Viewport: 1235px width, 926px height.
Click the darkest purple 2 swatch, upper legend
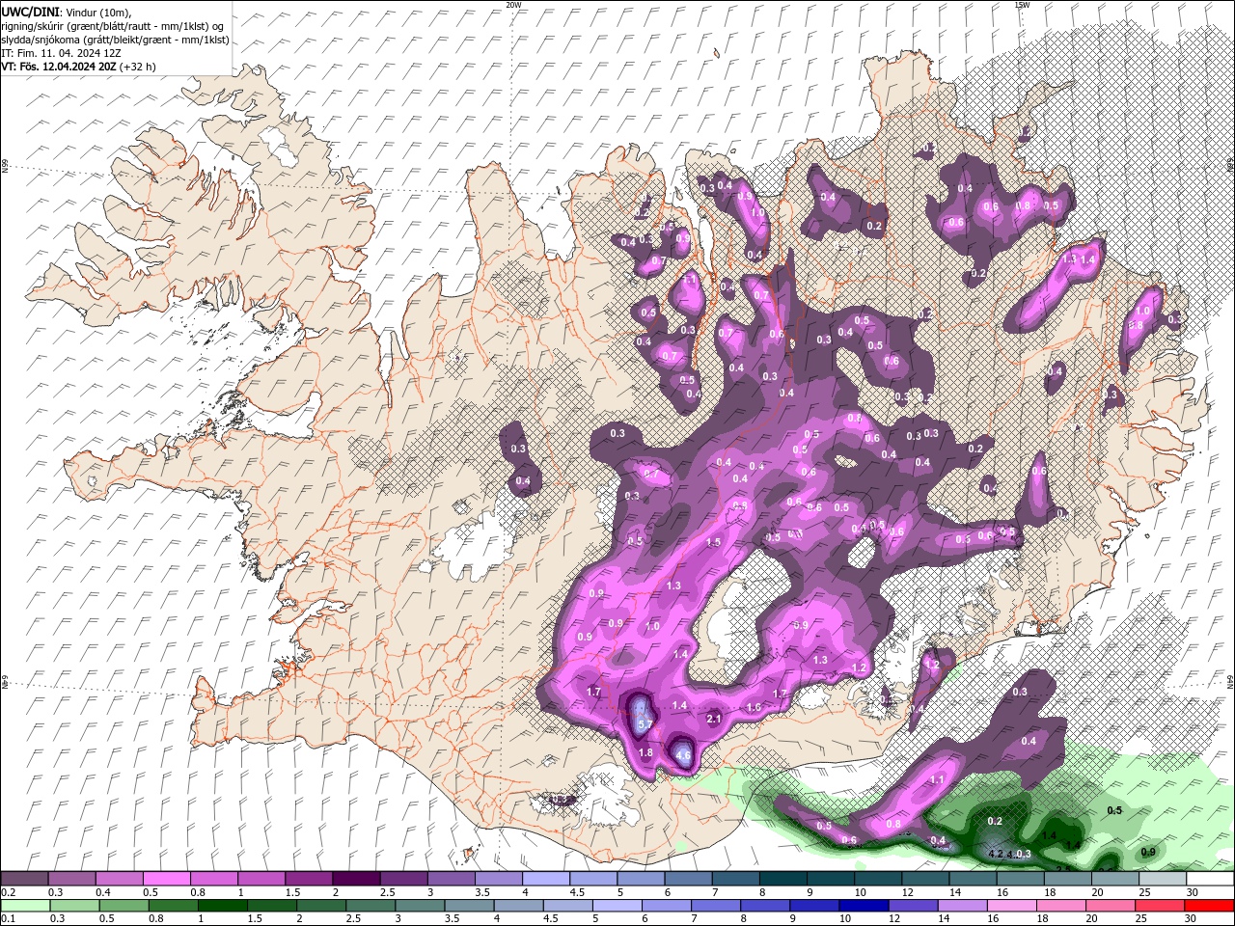tap(355, 879)
